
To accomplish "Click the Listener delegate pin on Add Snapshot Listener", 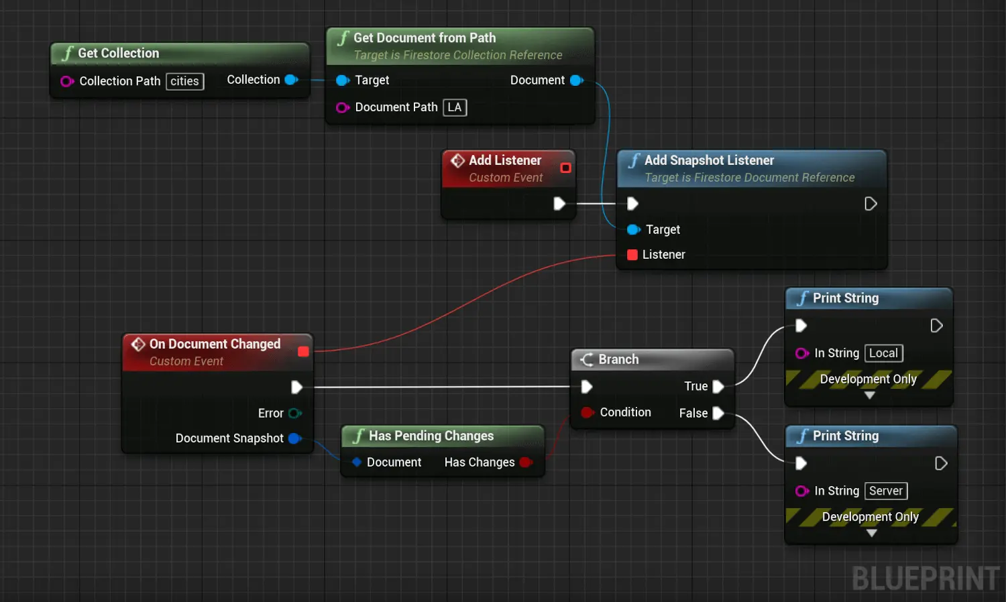I will pyautogui.click(x=632, y=255).
